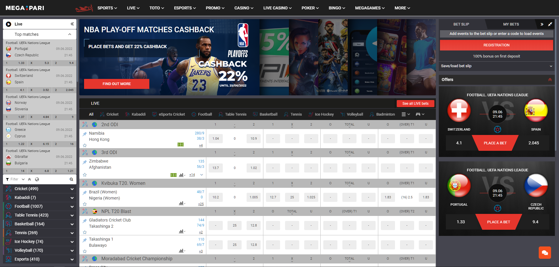Click the Live play-circle icon

click(9, 24)
